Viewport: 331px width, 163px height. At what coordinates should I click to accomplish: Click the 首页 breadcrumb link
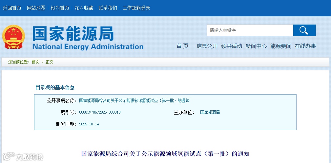(x=35, y=62)
